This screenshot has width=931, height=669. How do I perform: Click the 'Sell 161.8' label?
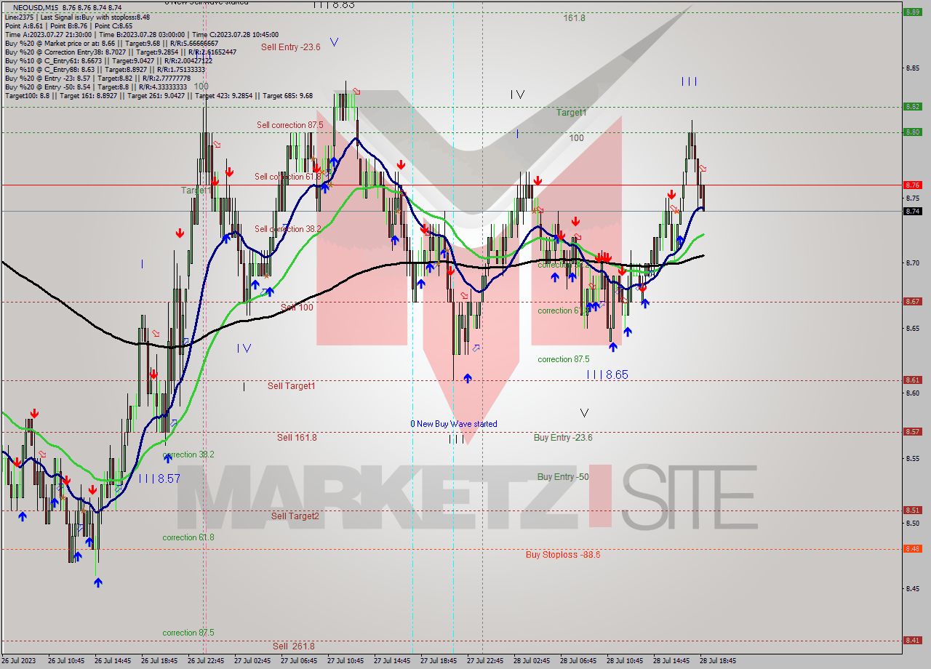click(297, 438)
